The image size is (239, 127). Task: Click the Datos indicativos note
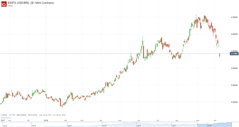(x=6, y=118)
